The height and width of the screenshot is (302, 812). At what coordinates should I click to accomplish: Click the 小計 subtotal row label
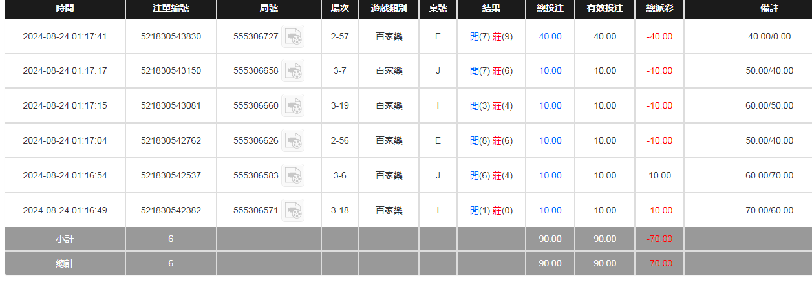[65, 239]
